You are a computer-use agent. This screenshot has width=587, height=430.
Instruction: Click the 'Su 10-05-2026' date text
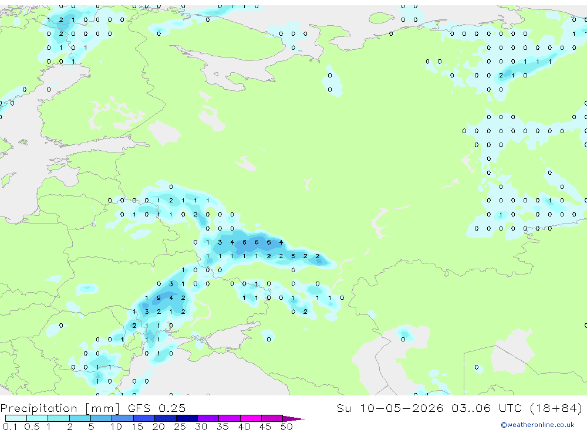pyautogui.click(x=390, y=408)
